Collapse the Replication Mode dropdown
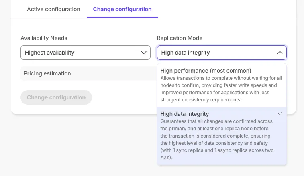This screenshot has height=176, width=304. [222, 53]
